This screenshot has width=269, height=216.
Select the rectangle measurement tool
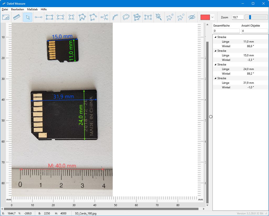pyautogui.click(x=49, y=17)
